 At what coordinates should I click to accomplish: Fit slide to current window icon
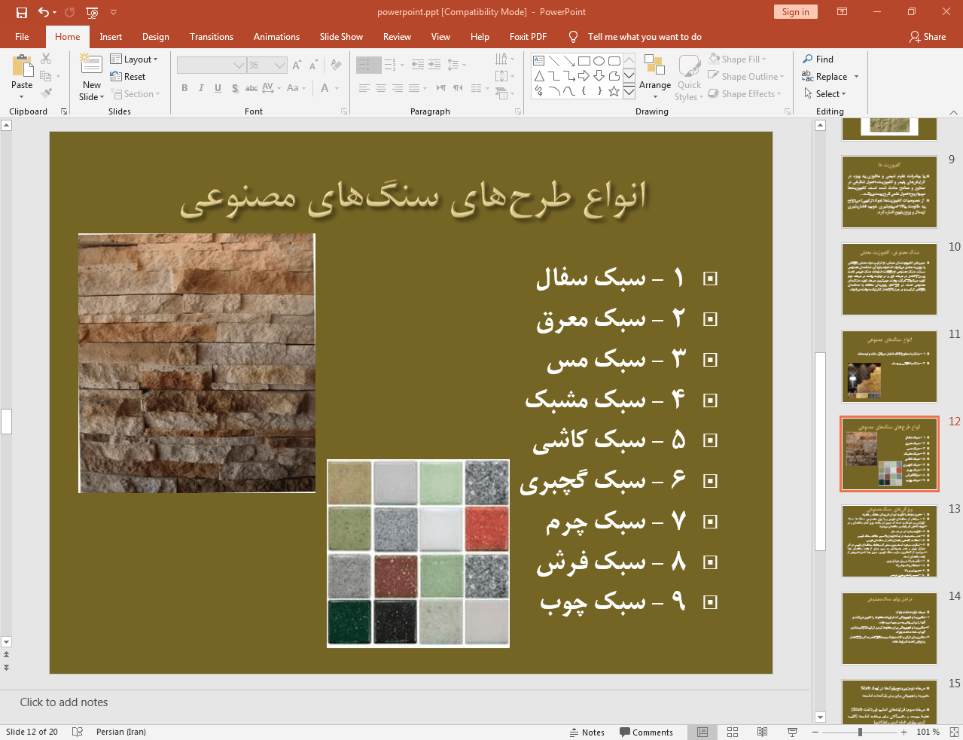click(x=954, y=732)
